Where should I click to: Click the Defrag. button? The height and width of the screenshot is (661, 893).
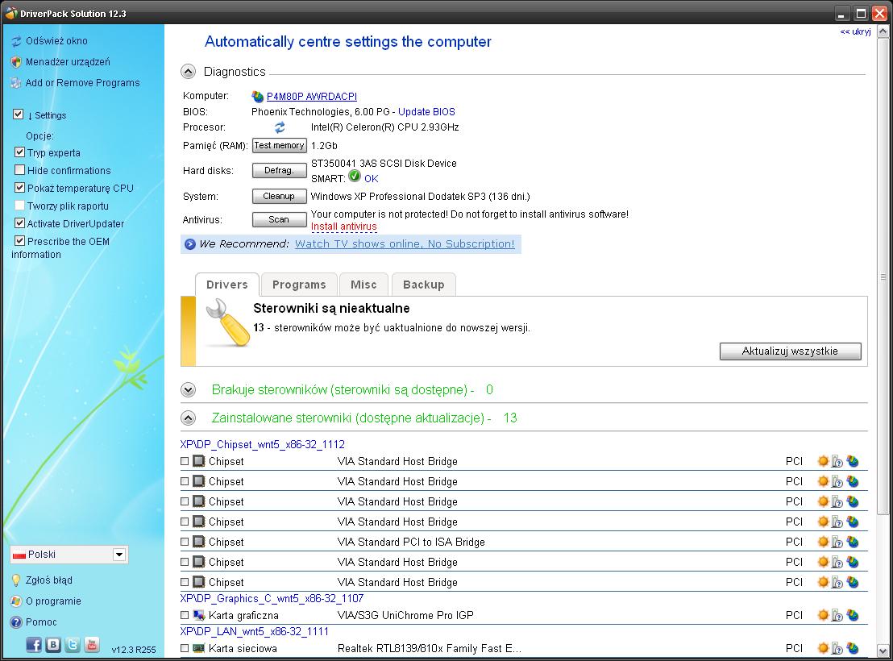[279, 170]
